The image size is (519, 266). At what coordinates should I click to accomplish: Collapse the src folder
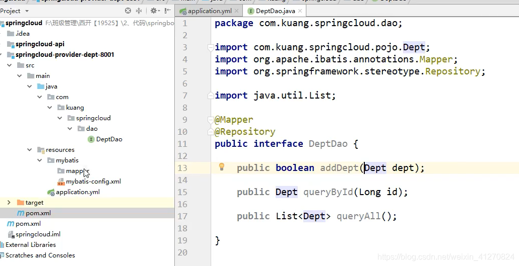(x=10, y=65)
